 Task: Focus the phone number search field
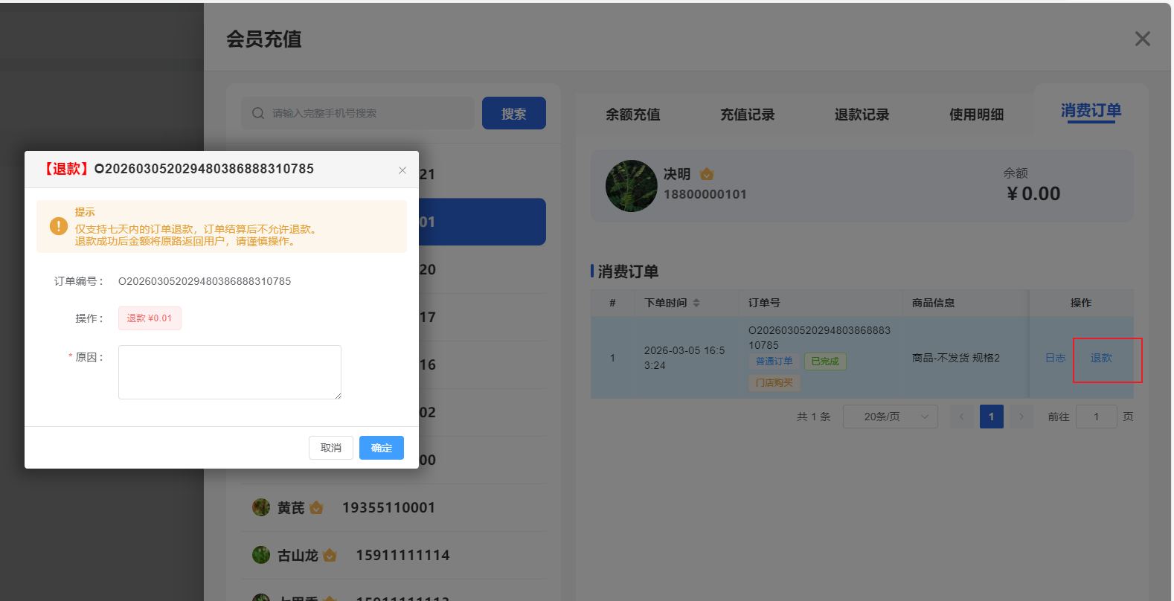click(x=358, y=113)
